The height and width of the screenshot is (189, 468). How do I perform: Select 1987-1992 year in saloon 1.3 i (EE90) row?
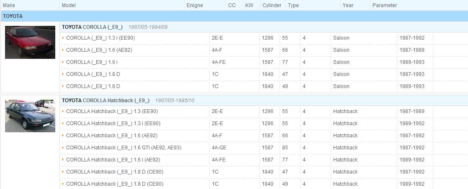[412, 38]
